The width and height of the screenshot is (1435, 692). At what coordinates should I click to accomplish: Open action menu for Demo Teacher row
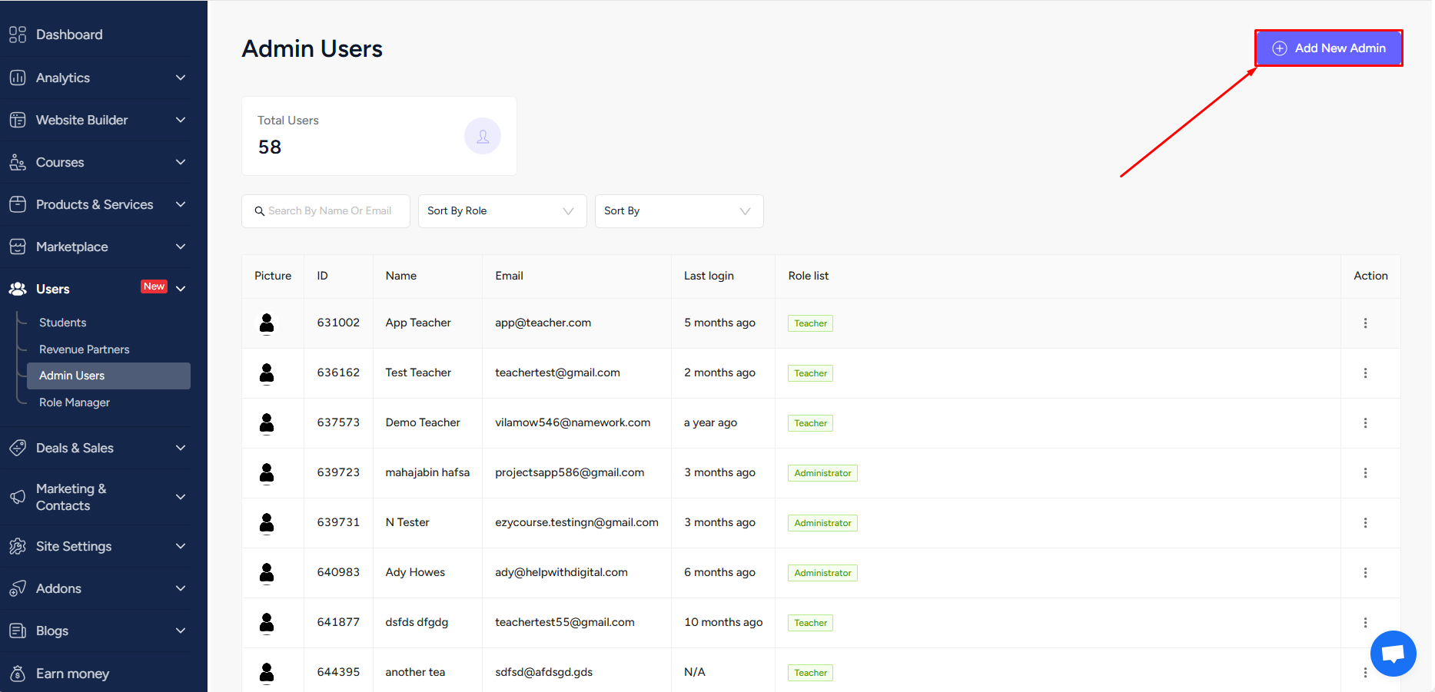(x=1365, y=423)
